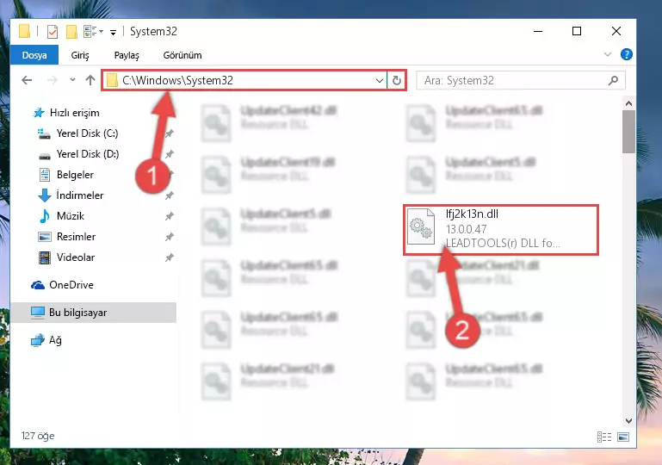The width and height of the screenshot is (662, 465).
Task: Open Yerel Disk (D:) in sidebar
Action: tap(88, 154)
